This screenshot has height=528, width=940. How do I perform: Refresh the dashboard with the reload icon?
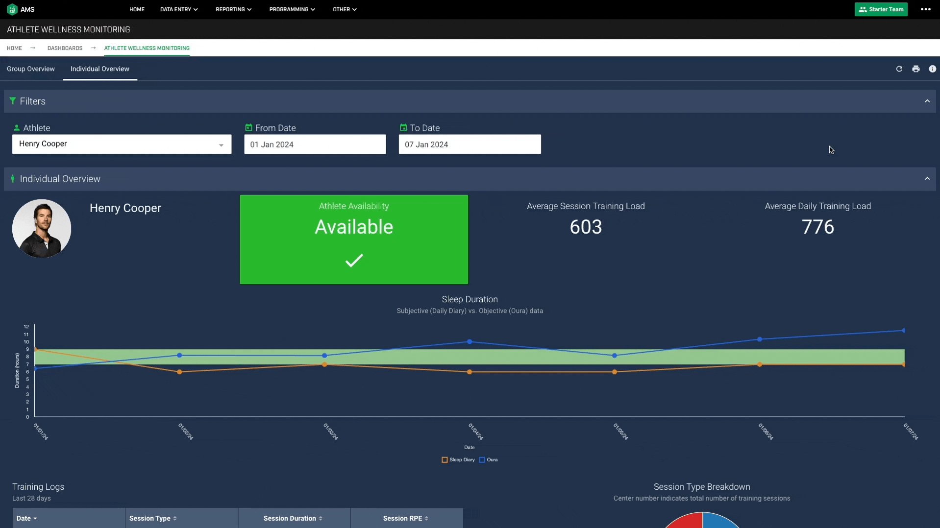coord(899,69)
